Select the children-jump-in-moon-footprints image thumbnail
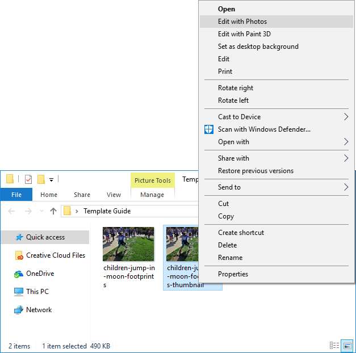Screen dimensions: 356x353 click(128, 244)
